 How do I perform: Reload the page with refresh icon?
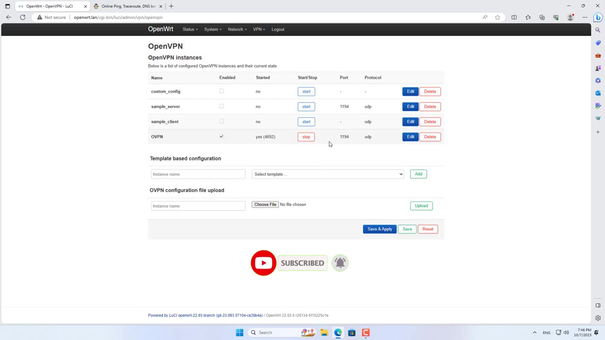point(23,17)
